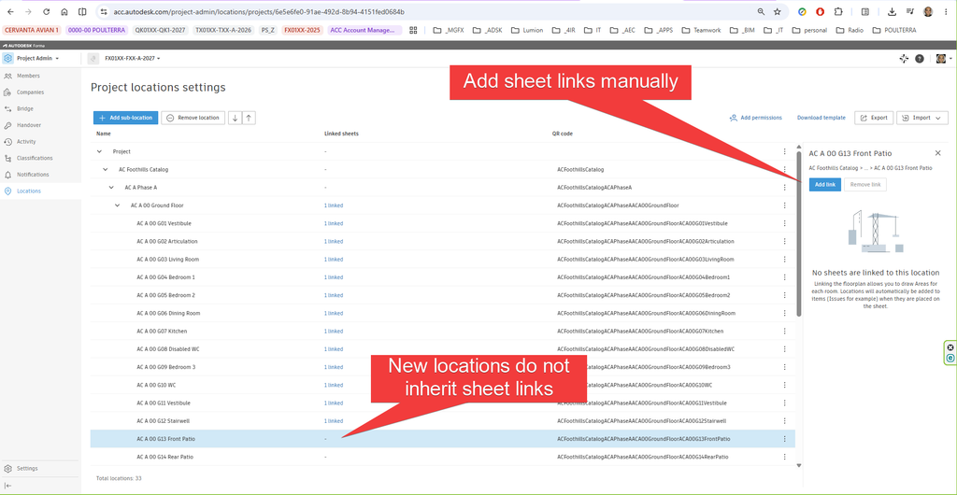Screen dimensions: 957x495
Task: Open linked sheet for G07 Kitchen
Action: click(x=334, y=332)
